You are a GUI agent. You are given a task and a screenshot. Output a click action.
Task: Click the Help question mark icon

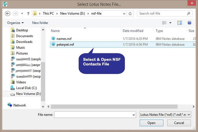click(189, 23)
